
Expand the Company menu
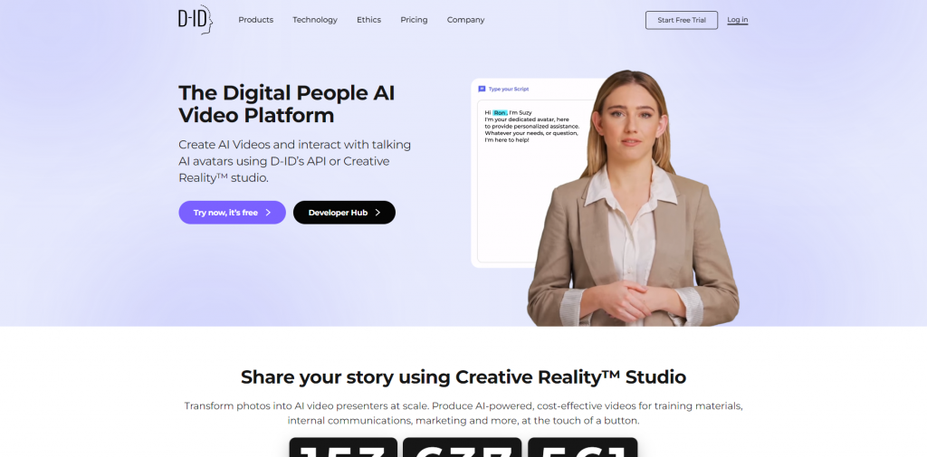click(x=466, y=20)
